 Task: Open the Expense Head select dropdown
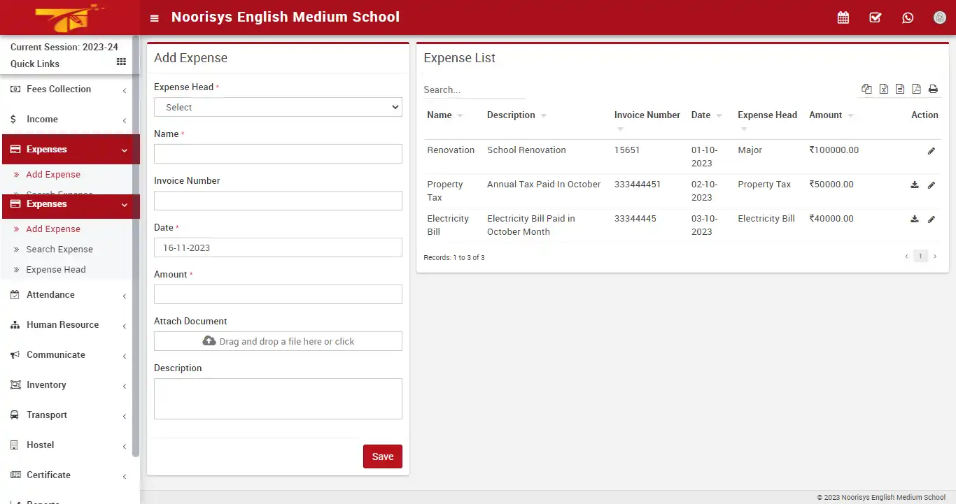tap(277, 107)
